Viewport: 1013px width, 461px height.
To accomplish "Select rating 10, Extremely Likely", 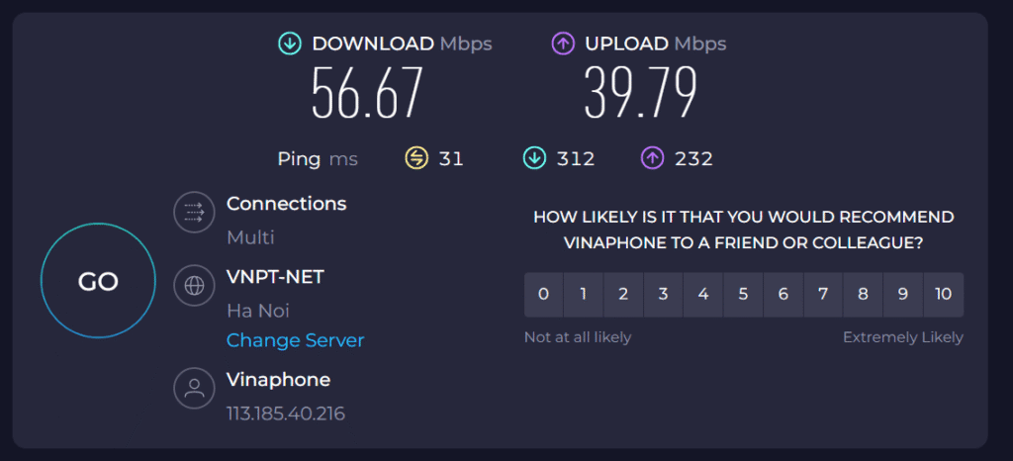I will 943,294.
